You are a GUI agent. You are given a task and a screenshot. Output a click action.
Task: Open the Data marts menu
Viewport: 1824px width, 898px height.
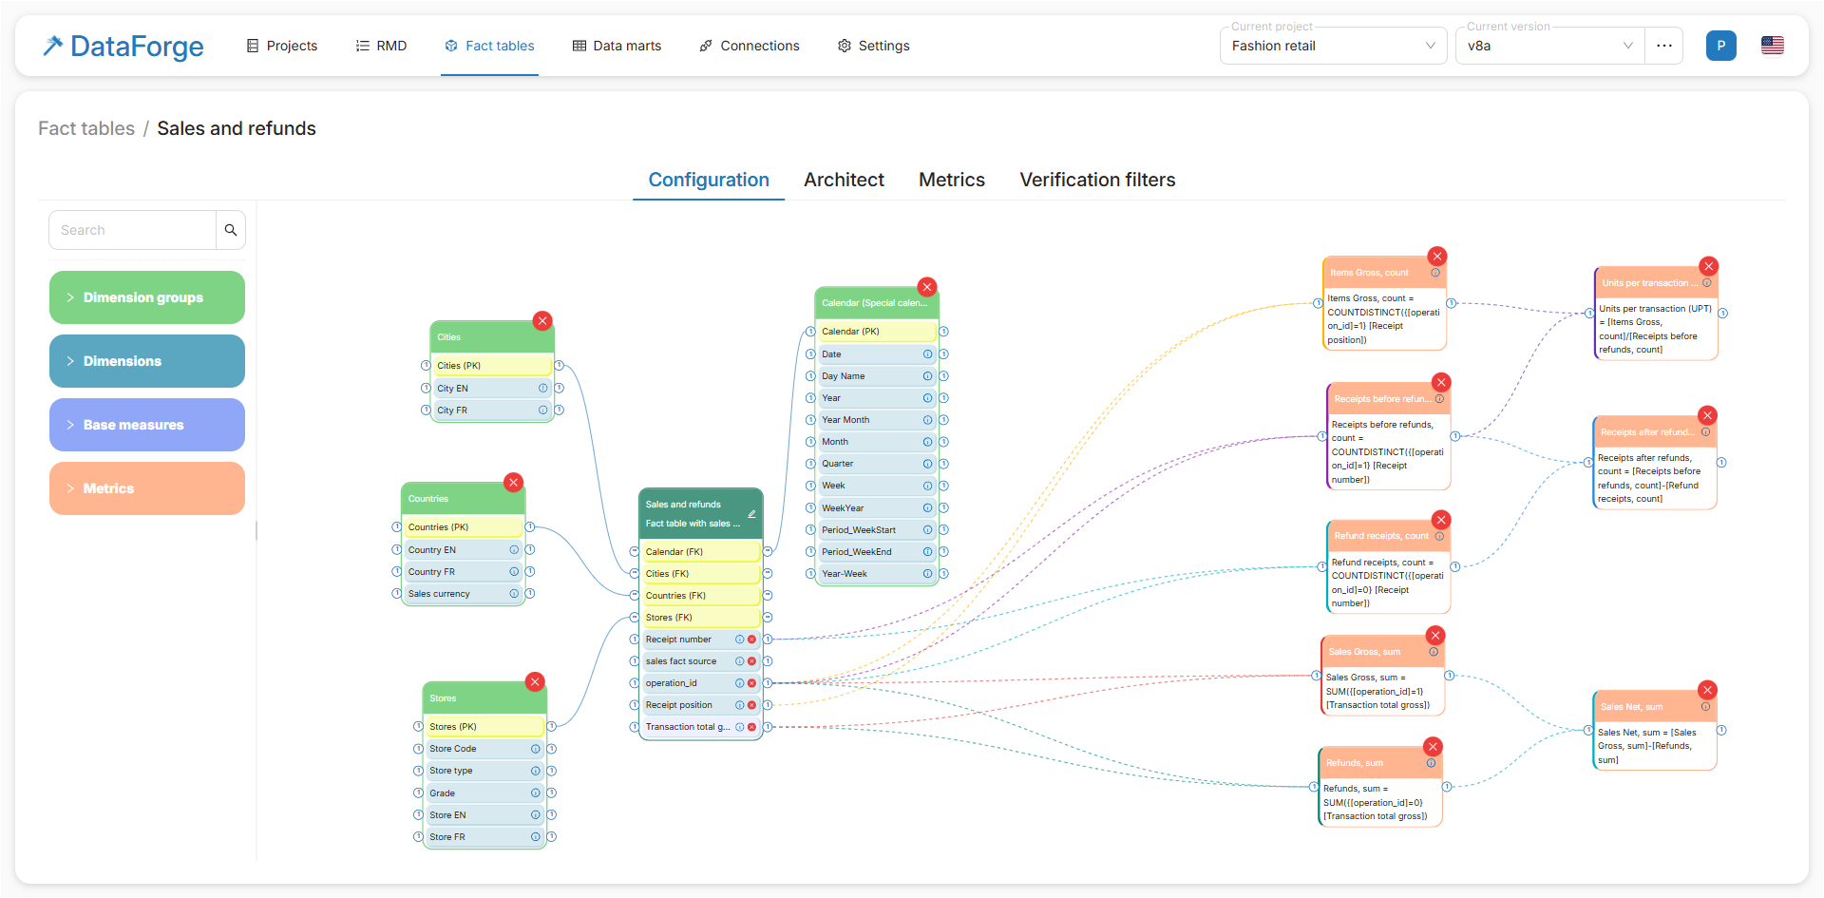(x=617, y=46)
